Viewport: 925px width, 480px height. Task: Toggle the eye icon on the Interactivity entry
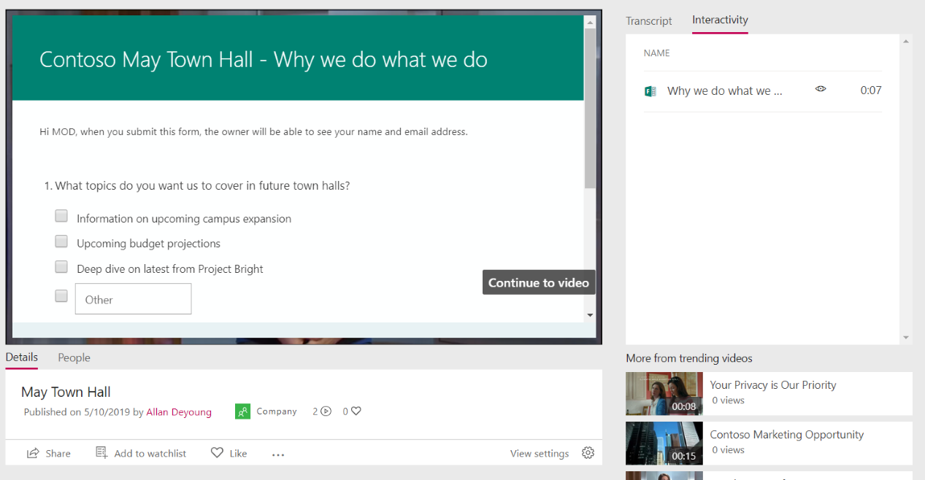[x=820, y=89]
